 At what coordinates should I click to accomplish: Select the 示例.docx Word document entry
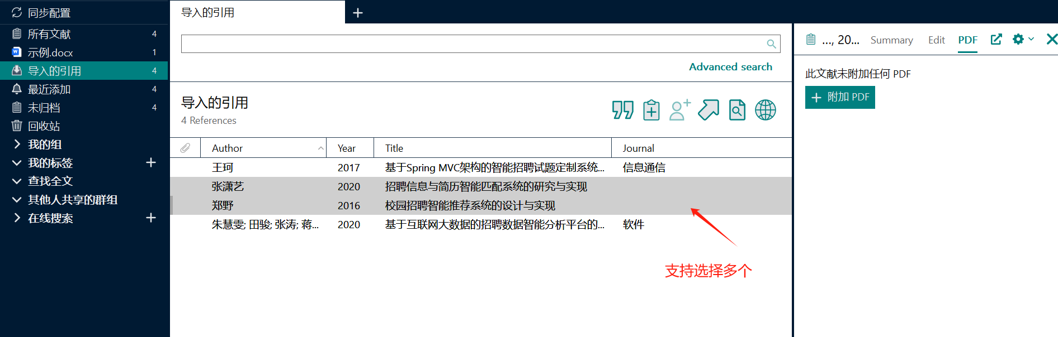click(x=84, y=52)
